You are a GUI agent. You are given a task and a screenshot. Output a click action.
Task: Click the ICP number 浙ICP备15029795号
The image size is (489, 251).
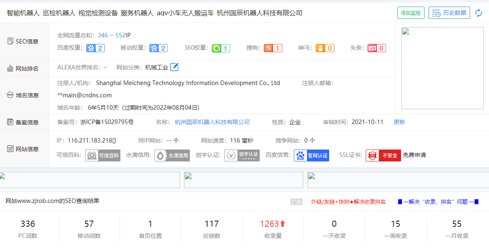click(107, 122)
